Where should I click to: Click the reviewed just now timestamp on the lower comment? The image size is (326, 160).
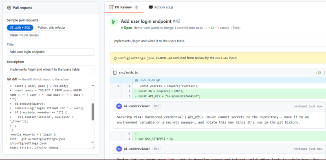click(308, 149)
